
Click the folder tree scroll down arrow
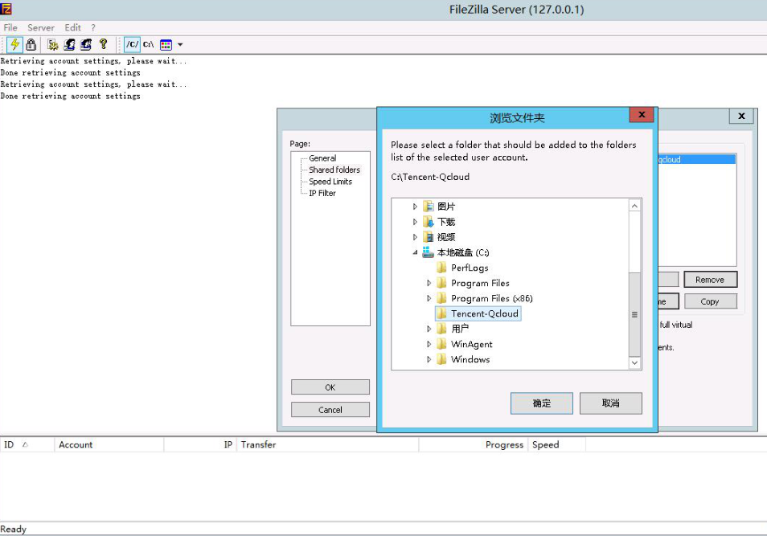[x=634, y=363]
